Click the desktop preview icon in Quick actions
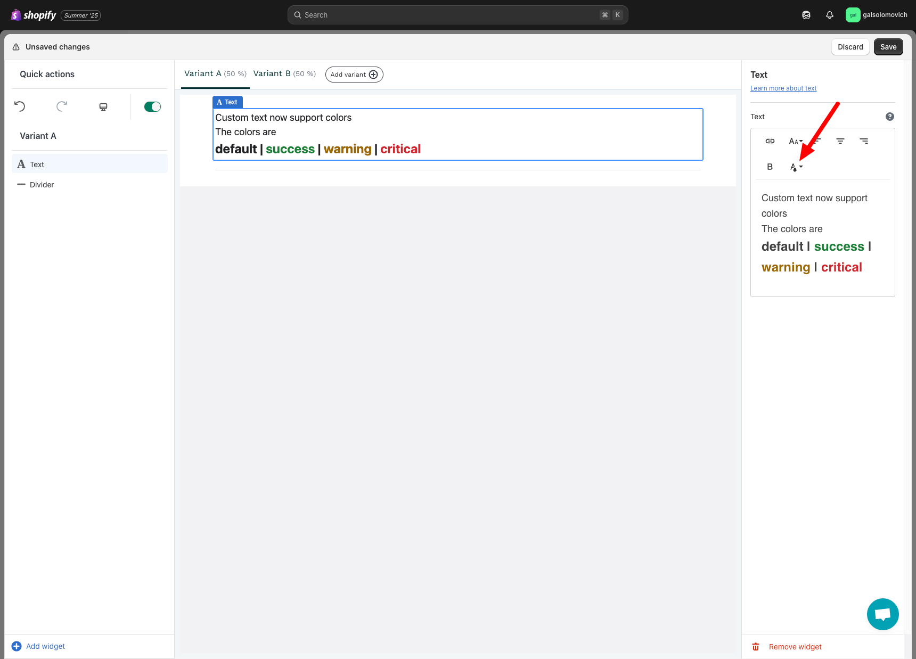 (103, 107)
